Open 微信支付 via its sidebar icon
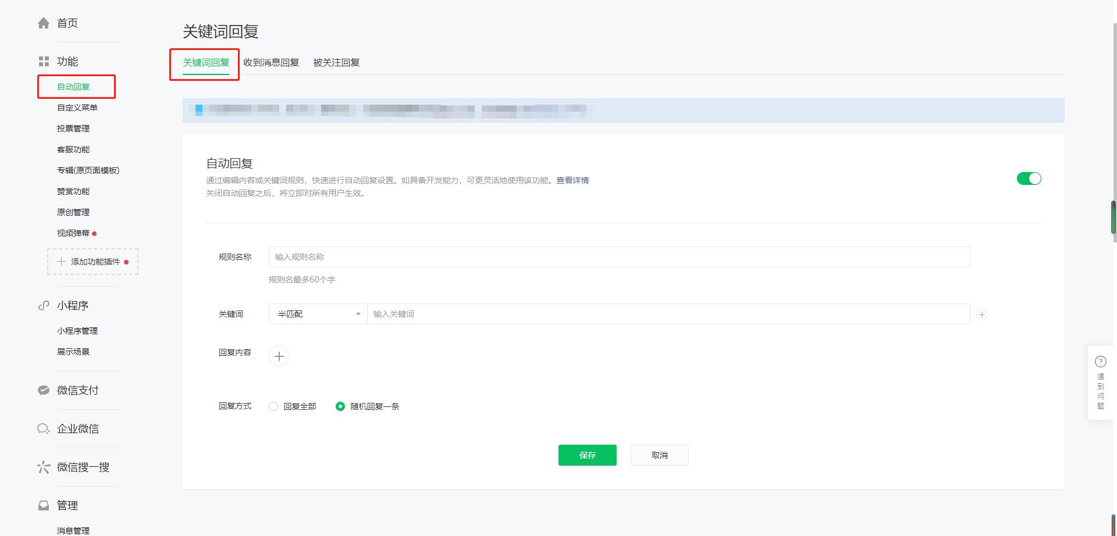This screenshot has height=536, width=1117. (44, 390)
